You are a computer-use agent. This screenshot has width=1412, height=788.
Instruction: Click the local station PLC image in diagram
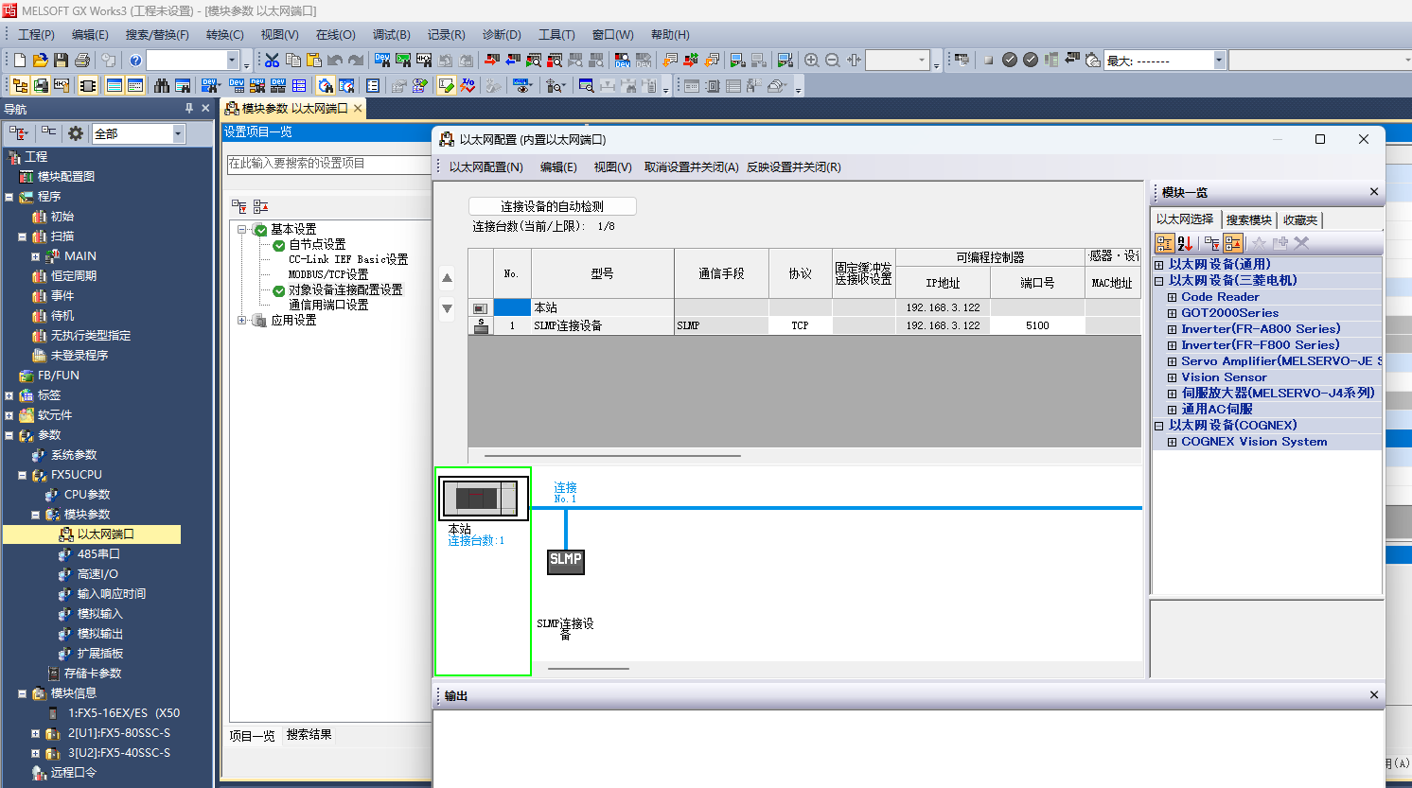click(x=485, y=498)
